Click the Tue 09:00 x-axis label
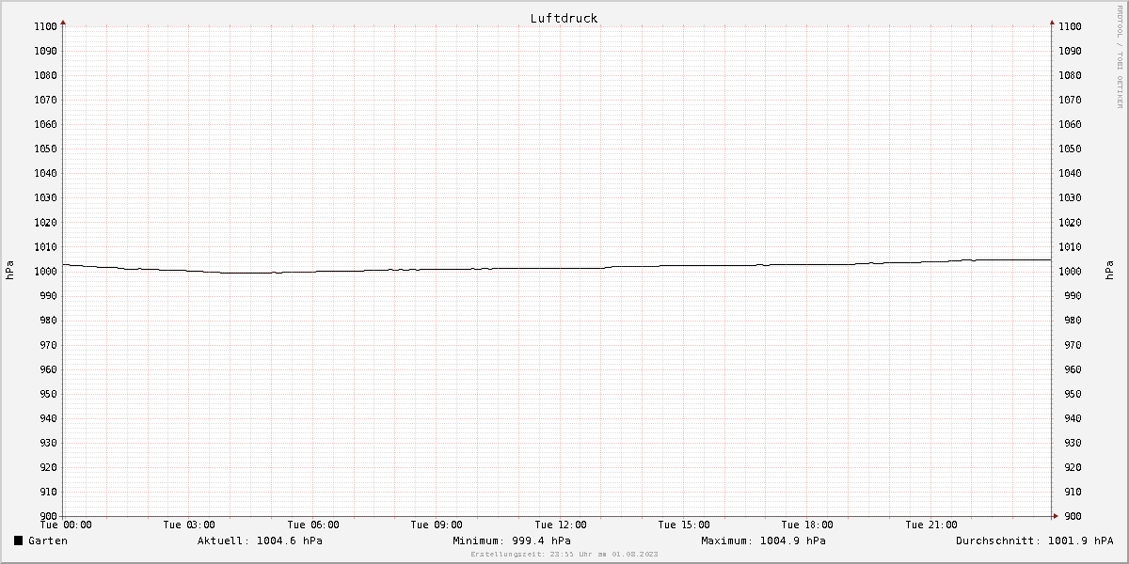The image size is (1129, 564). point(437,525)
